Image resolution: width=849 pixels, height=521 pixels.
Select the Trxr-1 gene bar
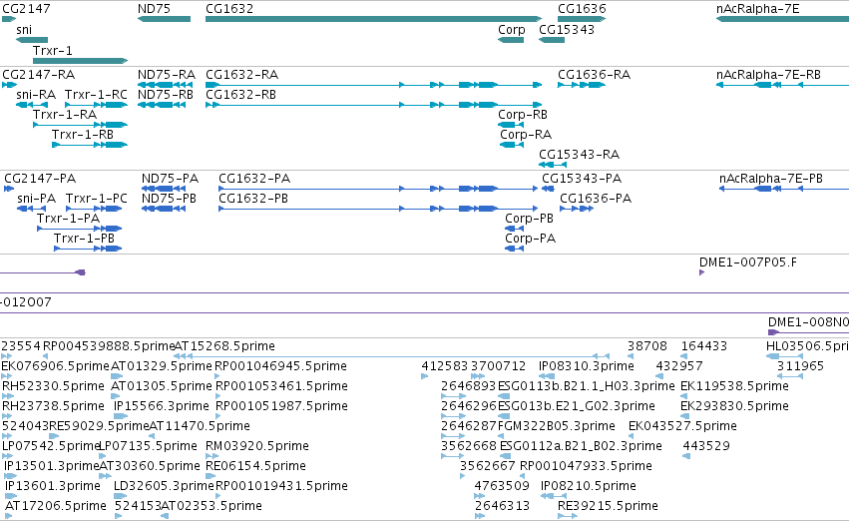80,61
